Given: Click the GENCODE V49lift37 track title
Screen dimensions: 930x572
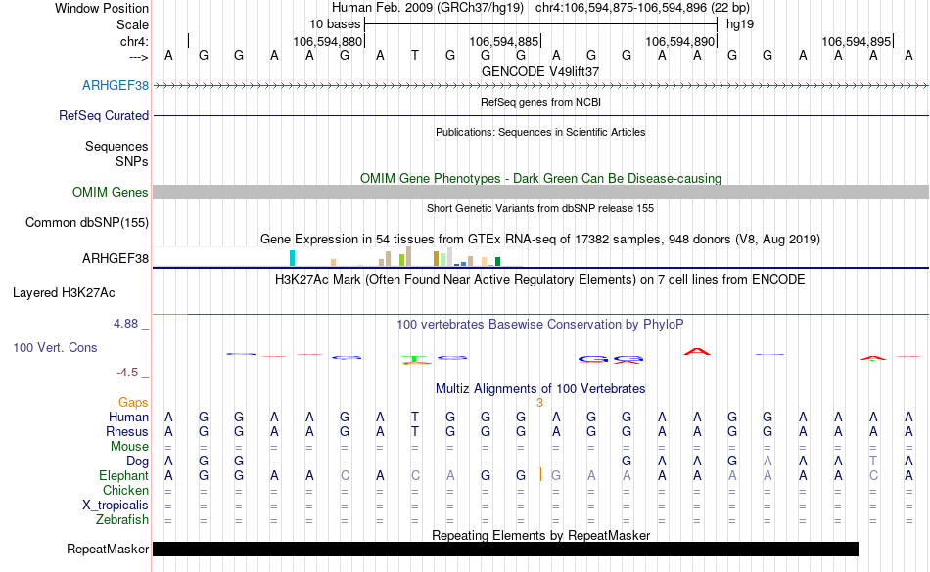Looking at the screenshot, I should point(540,71).
